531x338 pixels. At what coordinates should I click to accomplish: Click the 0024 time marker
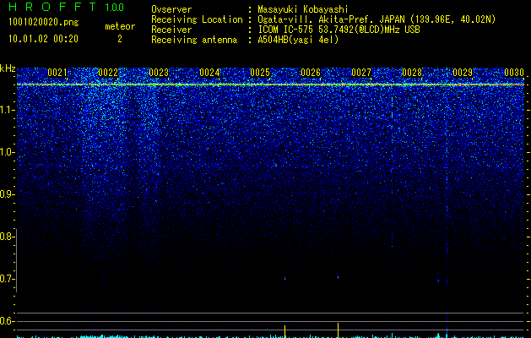[209, 73]
